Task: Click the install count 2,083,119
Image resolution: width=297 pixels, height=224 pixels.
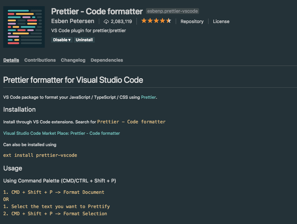Action: [x=121, y=21]
